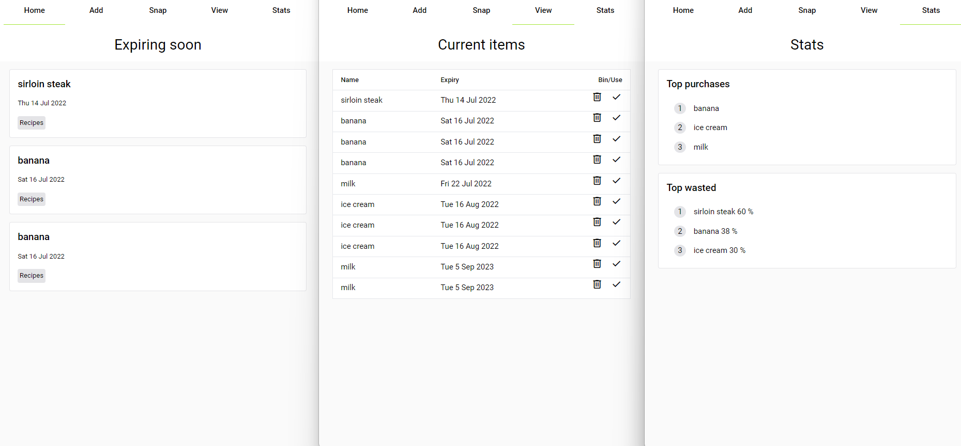Bin the second ice cream table row
The height and width of the screenshot is (446, 961).
point(597,222)
